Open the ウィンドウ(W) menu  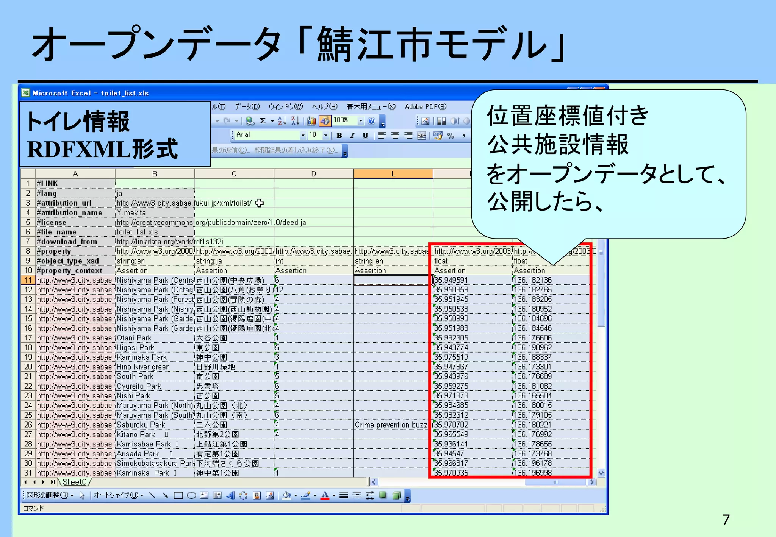click(286, 107)
